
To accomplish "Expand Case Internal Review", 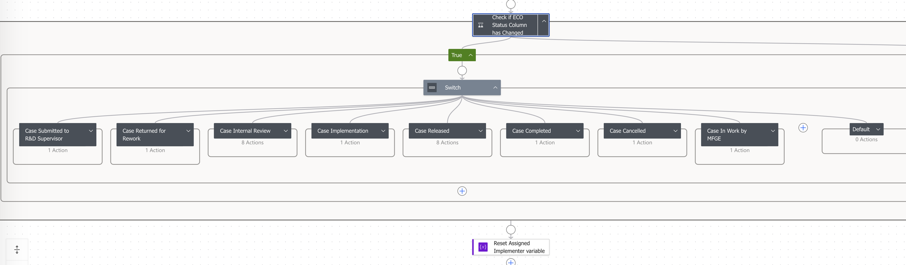I will (x=286, y=131).
